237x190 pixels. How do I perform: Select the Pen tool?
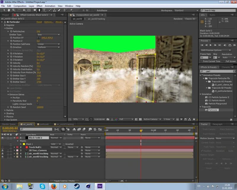click(39, 10)
